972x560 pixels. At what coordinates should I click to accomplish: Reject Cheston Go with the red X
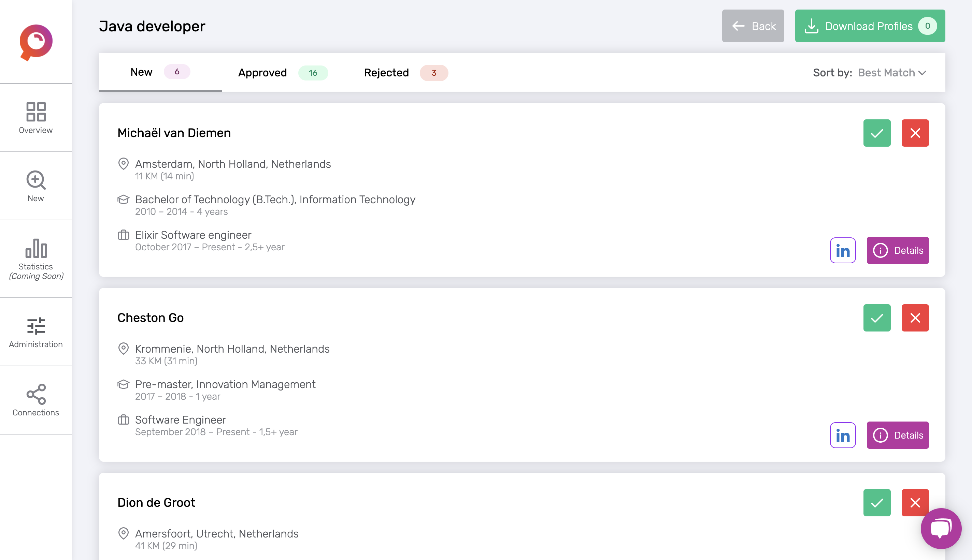[x=915, y=317]
